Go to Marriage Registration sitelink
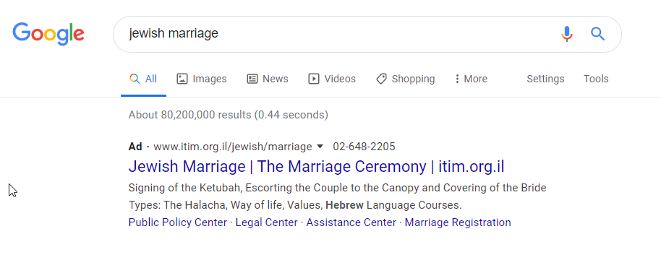Screen dimensions: 661x273 point(458,222)
